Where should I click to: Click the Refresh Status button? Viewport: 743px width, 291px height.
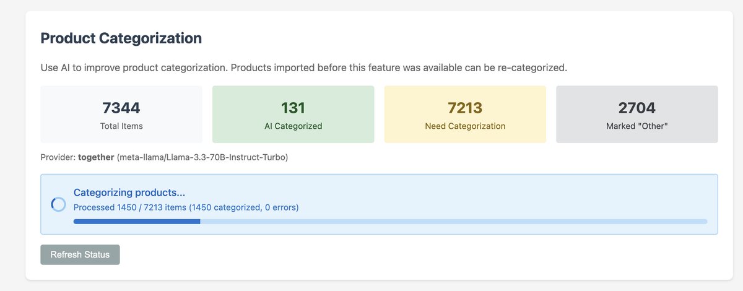coord(80,254)
